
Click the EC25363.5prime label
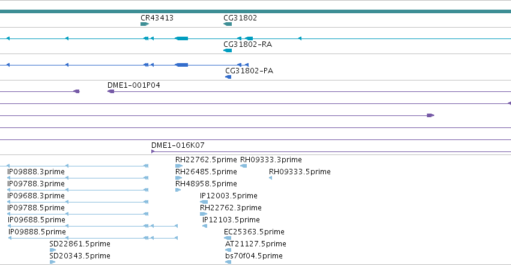tap(254, 232)
